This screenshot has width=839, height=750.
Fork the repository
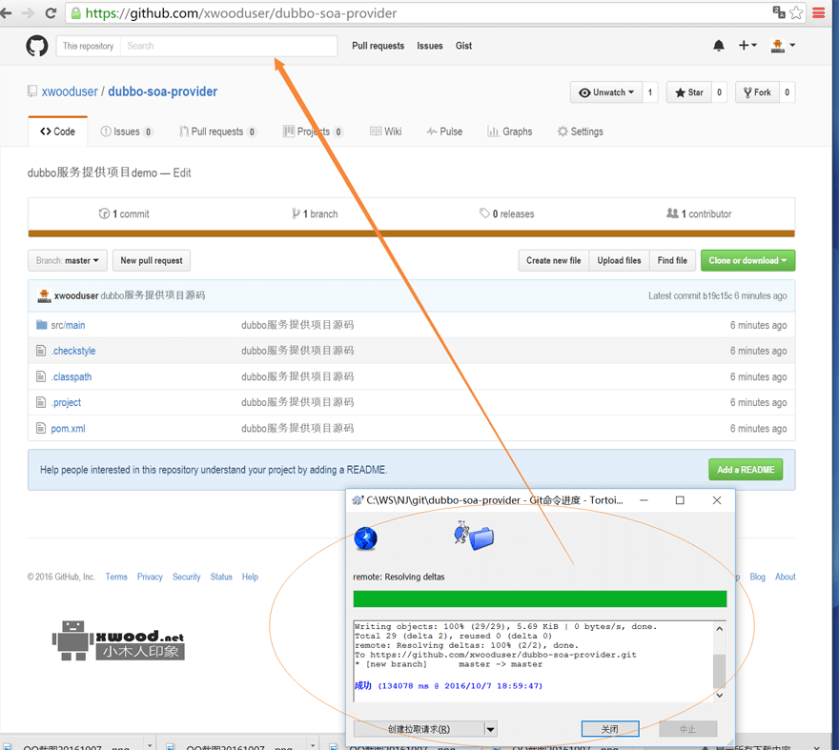coord(757,92)
